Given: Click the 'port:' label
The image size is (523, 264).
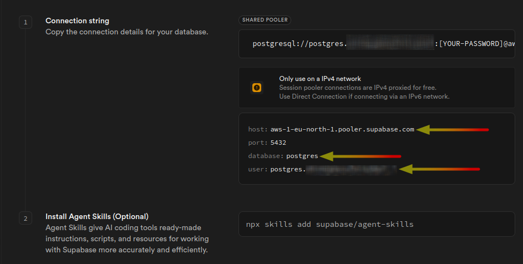Looking at the screenshot, I should point(258,143).
